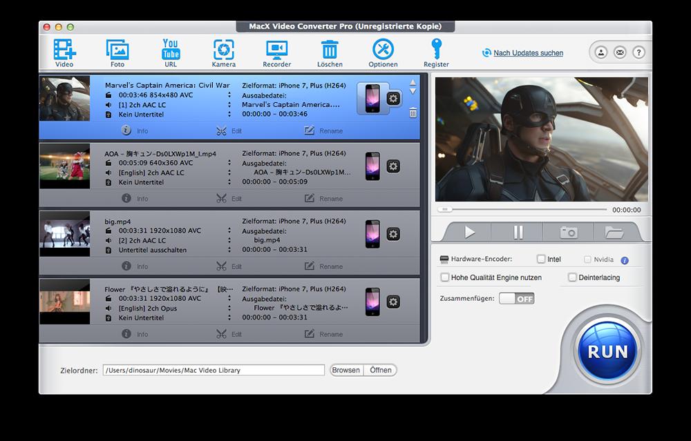This screenshot has width=691, height=441.
Task: Pause the preview video
Action: [x=518, y=232]
